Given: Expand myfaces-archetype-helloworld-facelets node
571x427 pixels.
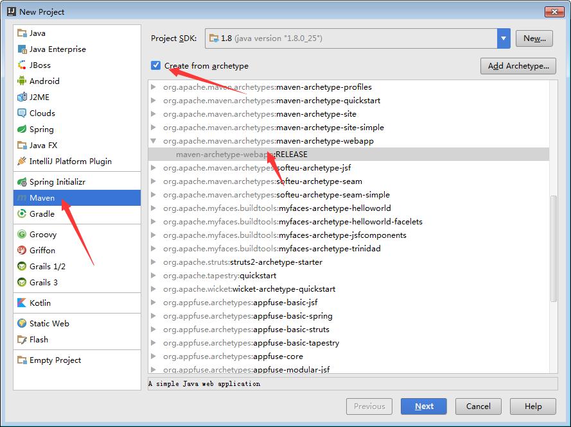Looking at the screenshot, I should [154, 221].
